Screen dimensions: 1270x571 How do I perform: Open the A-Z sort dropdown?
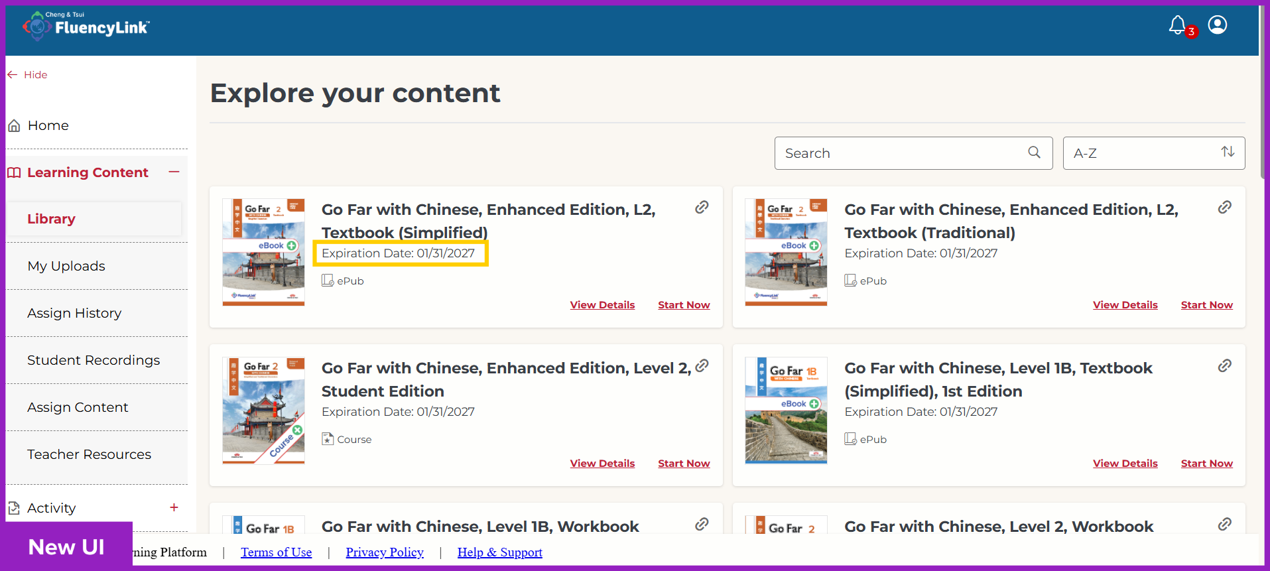(x=1153, y=153)
